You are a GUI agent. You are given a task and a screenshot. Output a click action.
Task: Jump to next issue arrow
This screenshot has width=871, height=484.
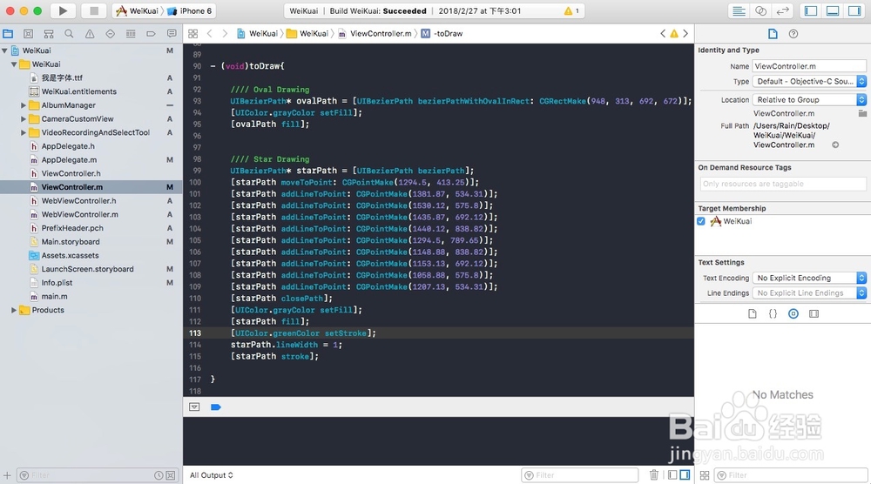(685, 34)
